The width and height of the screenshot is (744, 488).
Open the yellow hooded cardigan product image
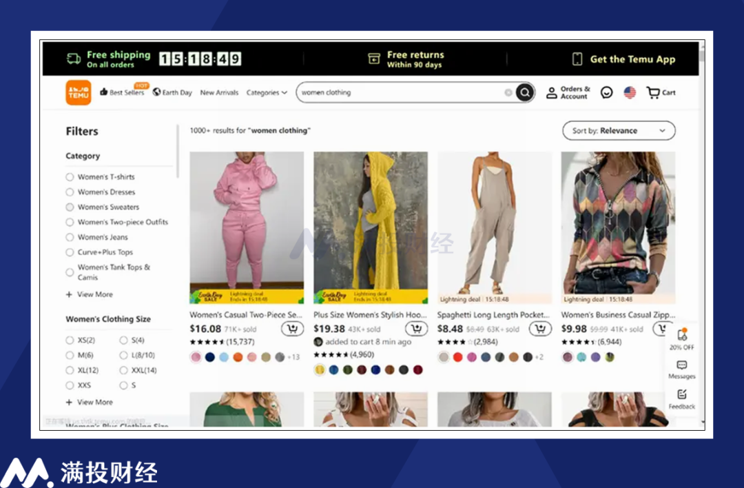tap(371, 227)
